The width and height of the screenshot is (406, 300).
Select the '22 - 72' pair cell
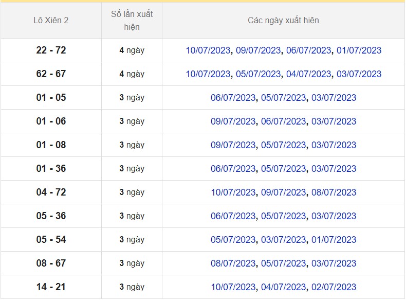(x=51, y=50)
